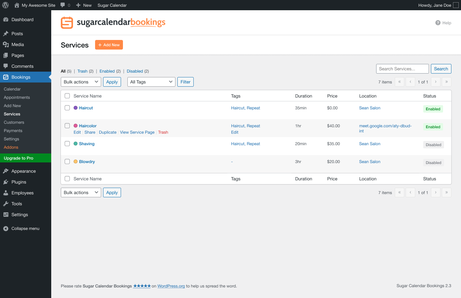
Task: Click the Appearance brush icon
Action: pos(6,171)
